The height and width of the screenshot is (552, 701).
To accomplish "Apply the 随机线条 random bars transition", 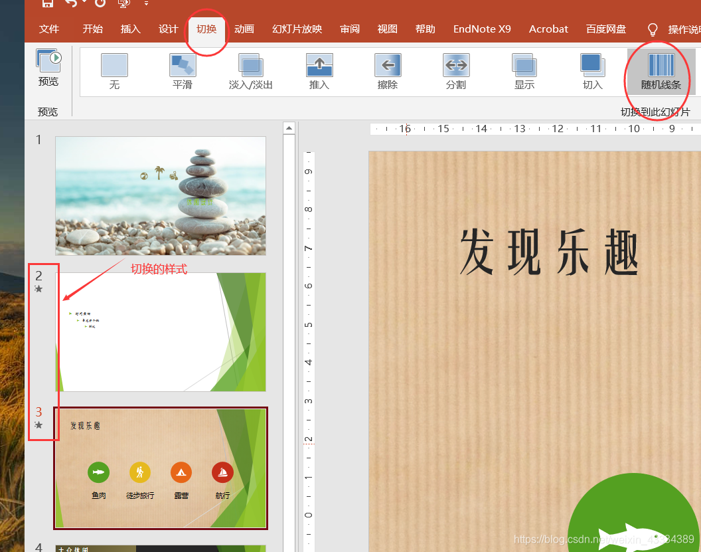I will tap(661, 72).
